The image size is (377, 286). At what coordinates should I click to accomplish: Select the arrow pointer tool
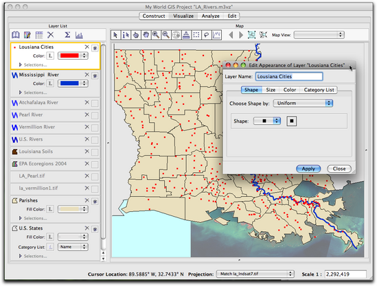coord(115,35)
